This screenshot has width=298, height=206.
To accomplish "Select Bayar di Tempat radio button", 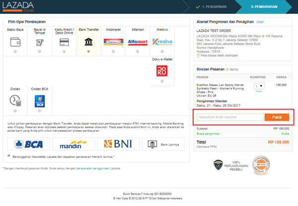I will click(40, 52).
